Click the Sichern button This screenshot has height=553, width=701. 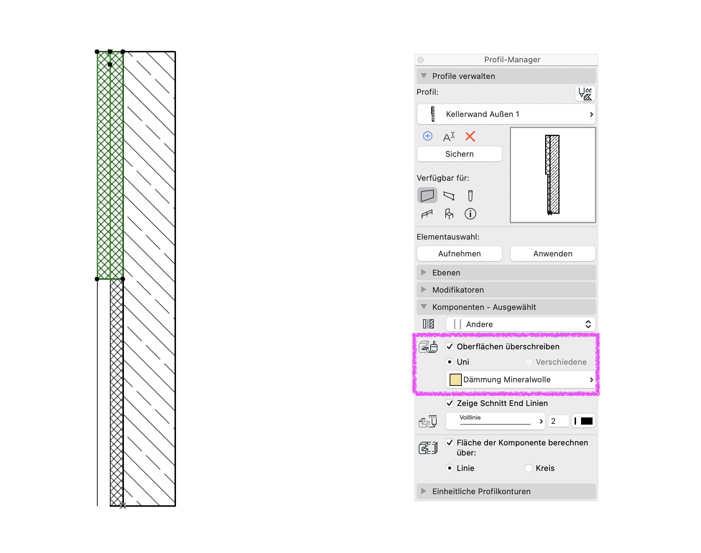tap(459, 154)
